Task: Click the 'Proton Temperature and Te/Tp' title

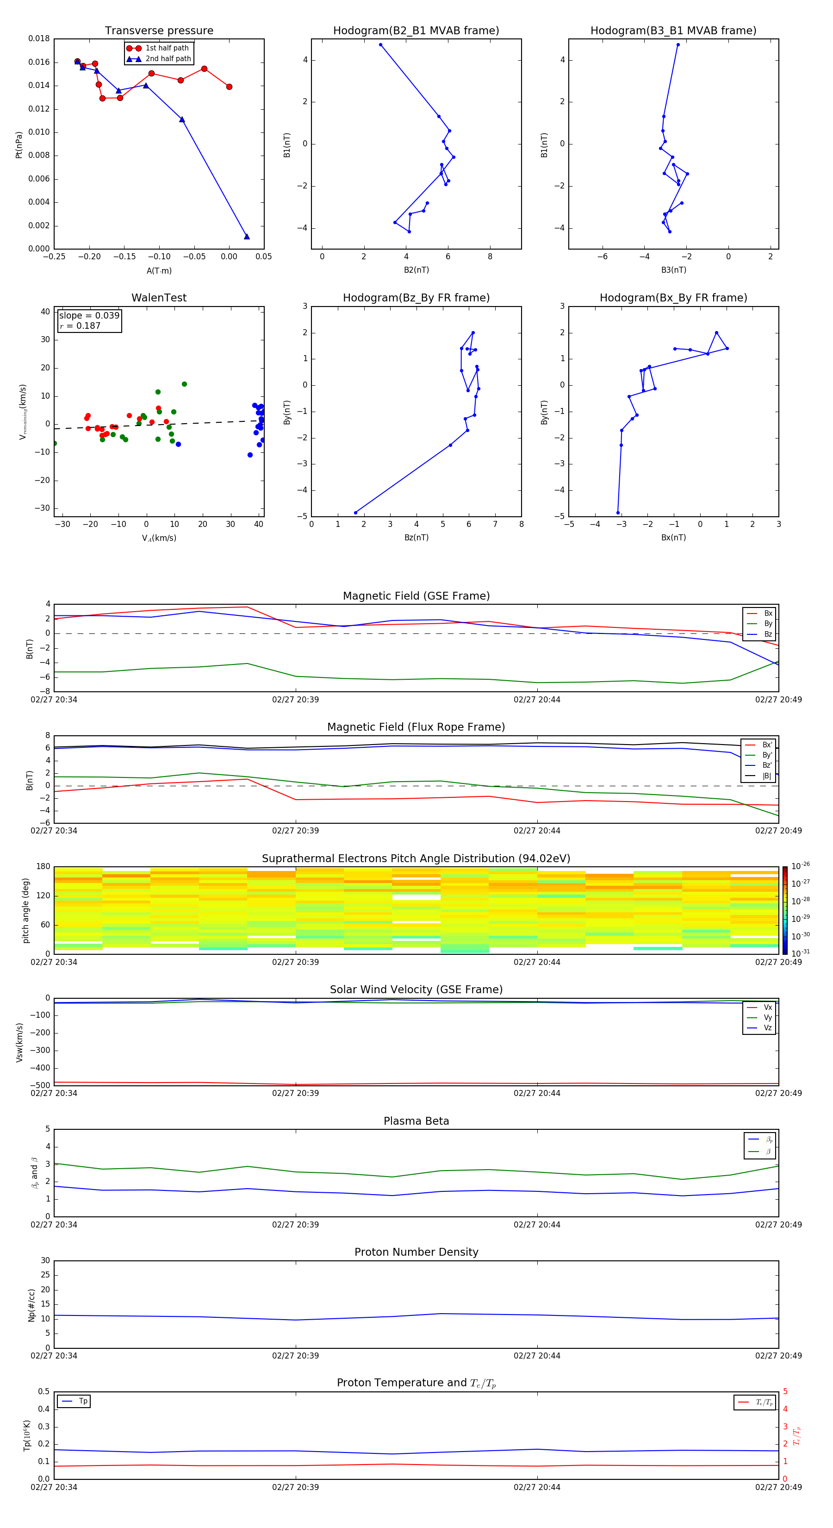Action: (416, 1383)
